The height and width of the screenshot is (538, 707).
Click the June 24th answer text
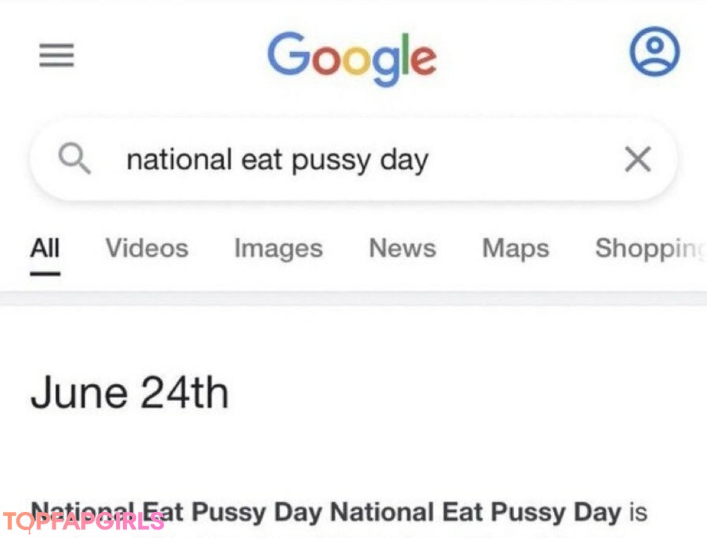130,394
